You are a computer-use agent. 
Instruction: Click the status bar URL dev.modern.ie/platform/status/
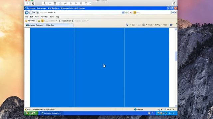[x=41, y=109]
